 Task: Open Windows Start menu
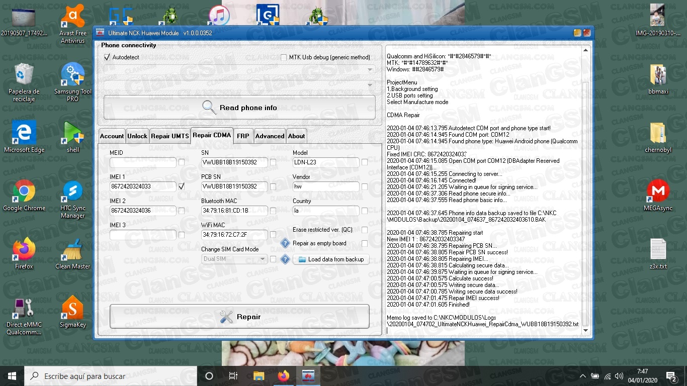click(x=12, y=376)
